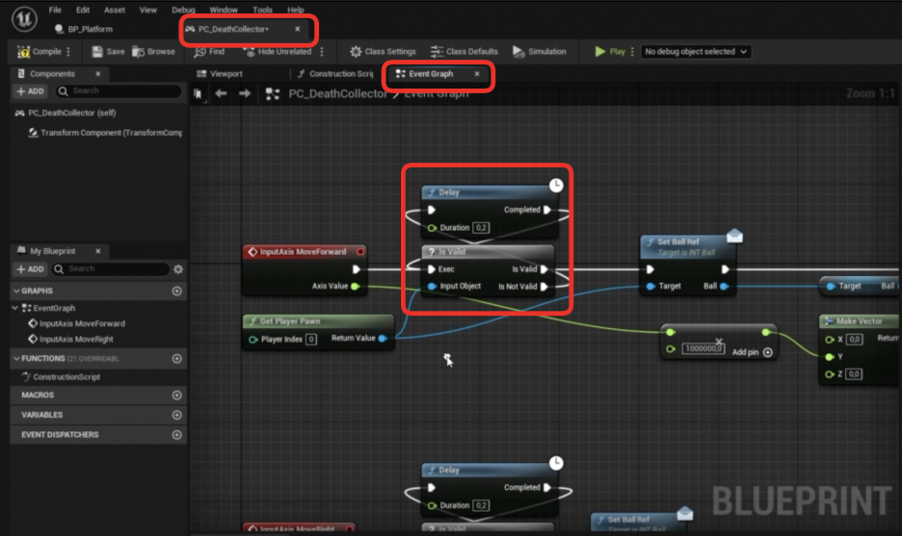This screenshot has width=902, height=536.
Task: Click the PC_DeathCollector breadcrumb
Action: tap(337, 93)
